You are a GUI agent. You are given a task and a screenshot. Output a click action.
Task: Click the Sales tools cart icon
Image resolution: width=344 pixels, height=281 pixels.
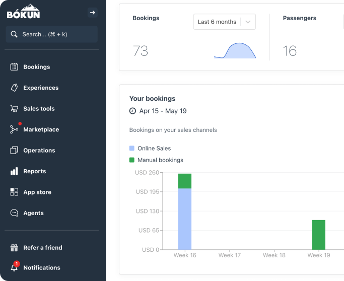pos(14,109)
